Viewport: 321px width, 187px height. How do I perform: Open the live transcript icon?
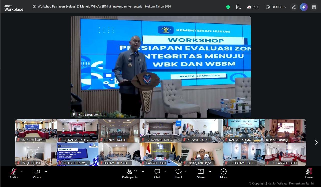coord(238,7)
